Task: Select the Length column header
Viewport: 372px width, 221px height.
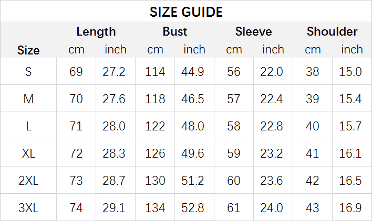Action: click(96, 31)
